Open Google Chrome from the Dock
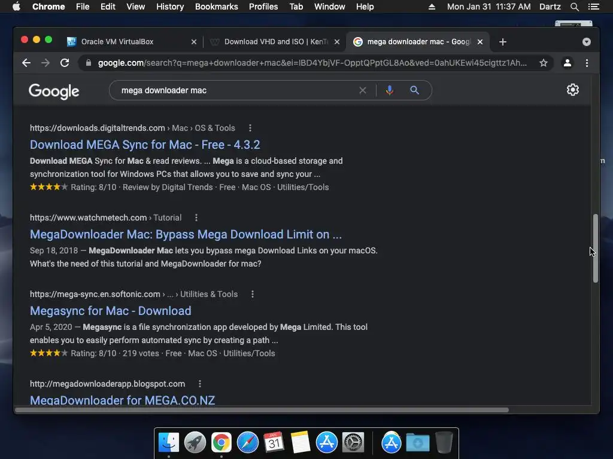 coord(221,443)
